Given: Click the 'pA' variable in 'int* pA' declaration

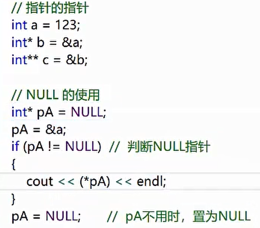Looking at the screenshot, I should (x=45, y=113).
